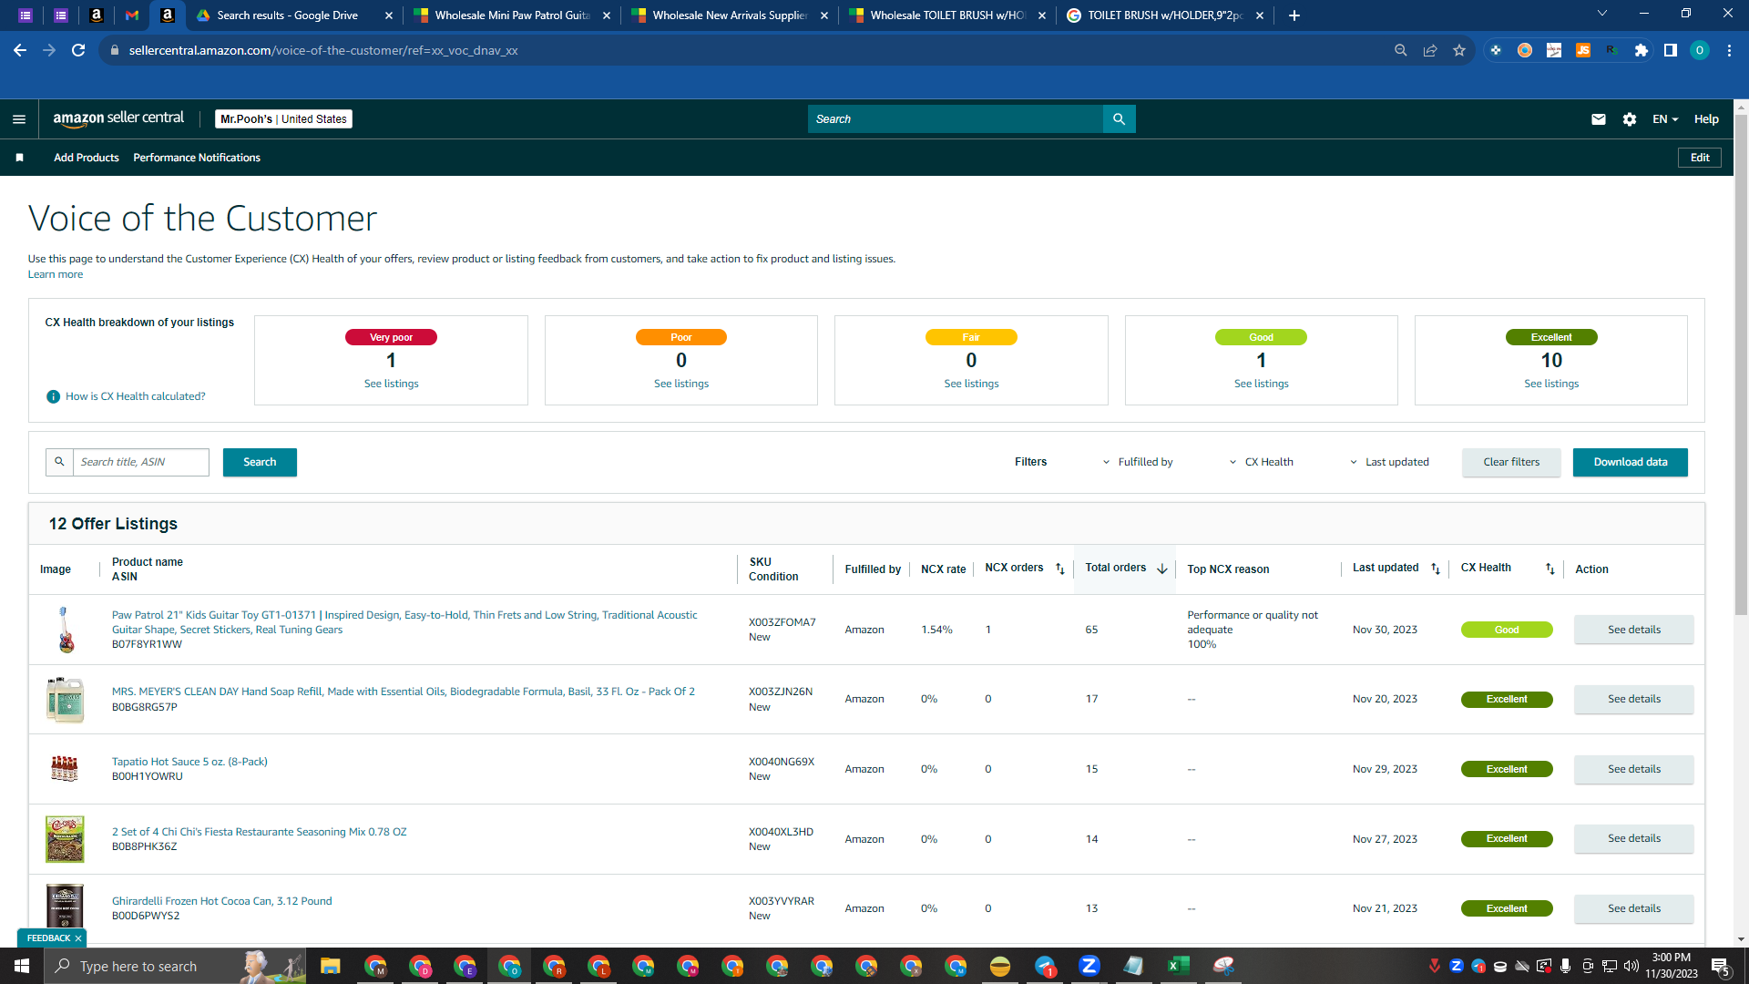The width and height of the screenshot is (1749, 984).
Task: Click the top search magnifier button
Action: 1119,119
